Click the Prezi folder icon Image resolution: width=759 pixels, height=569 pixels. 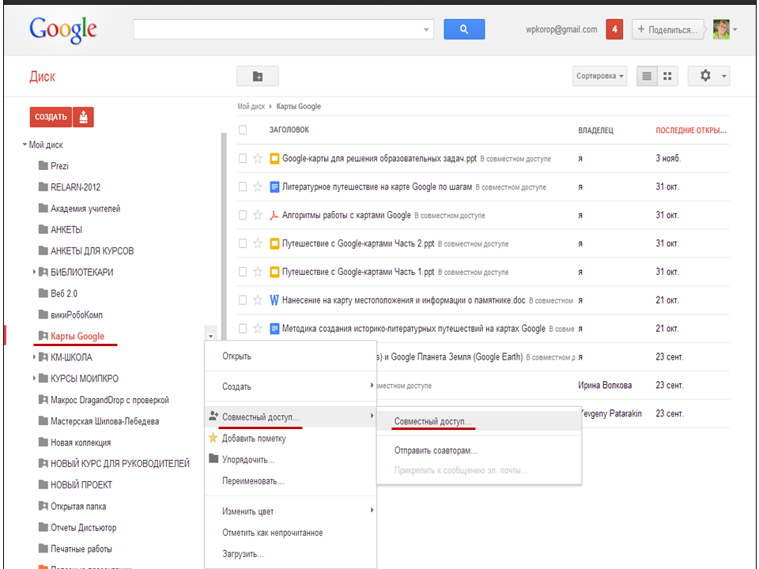[43, 165]
